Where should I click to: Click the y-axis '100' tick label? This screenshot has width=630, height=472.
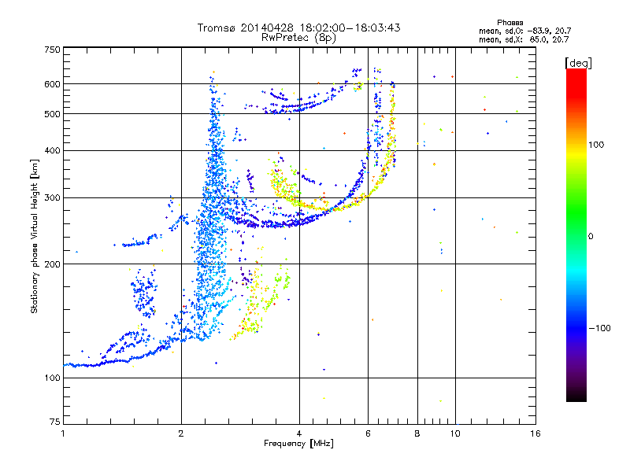pos(52,378)
